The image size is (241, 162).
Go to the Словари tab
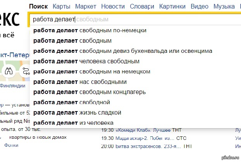(141, 7)
